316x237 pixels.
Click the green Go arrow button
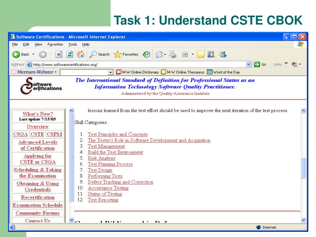click(257, 64)
